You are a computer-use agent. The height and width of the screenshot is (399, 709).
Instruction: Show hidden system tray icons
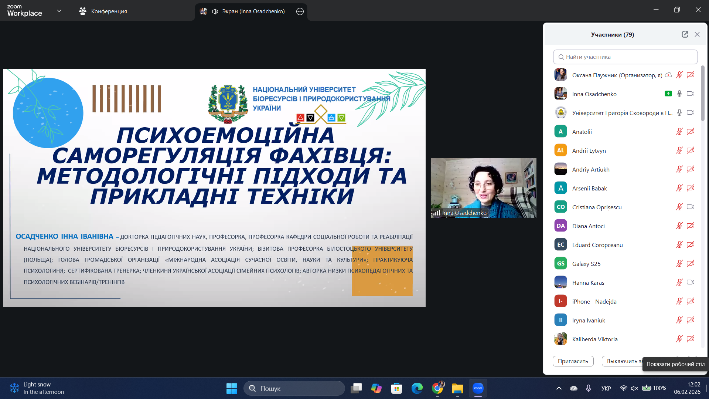pos(559,388)
